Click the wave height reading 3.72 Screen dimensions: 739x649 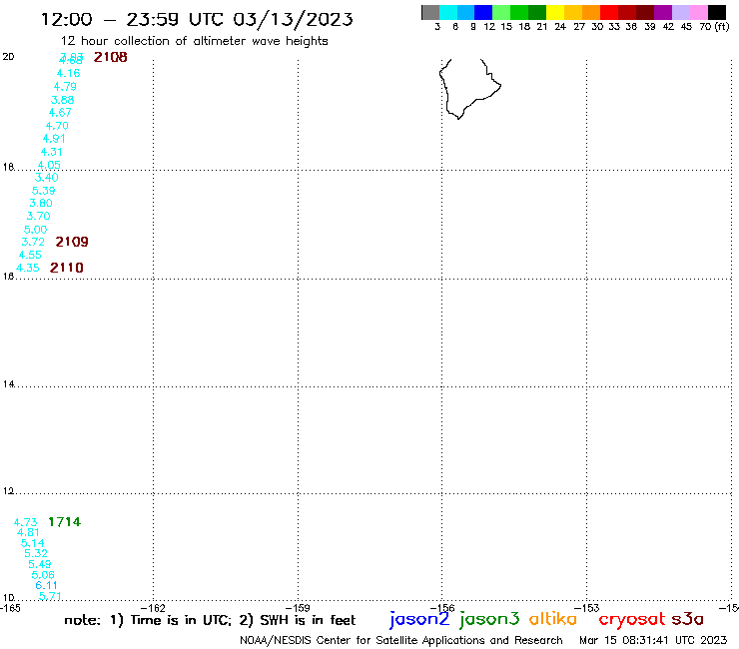[33, 242]
